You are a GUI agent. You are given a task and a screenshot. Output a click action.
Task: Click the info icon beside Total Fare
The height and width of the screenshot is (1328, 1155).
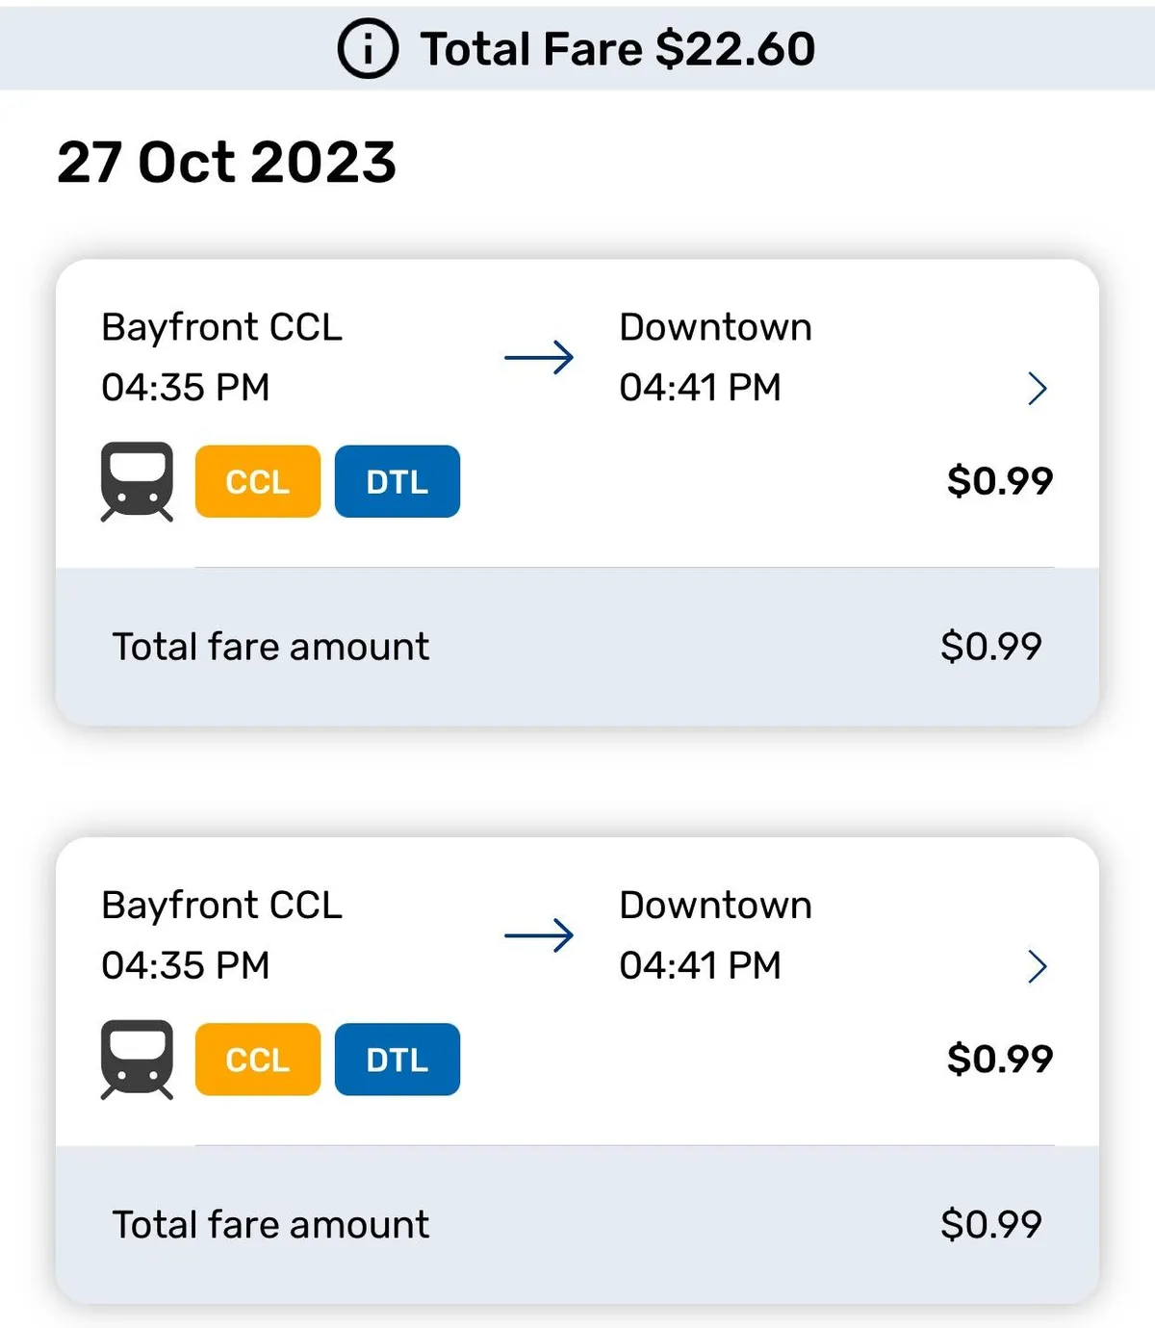(367, 49)
